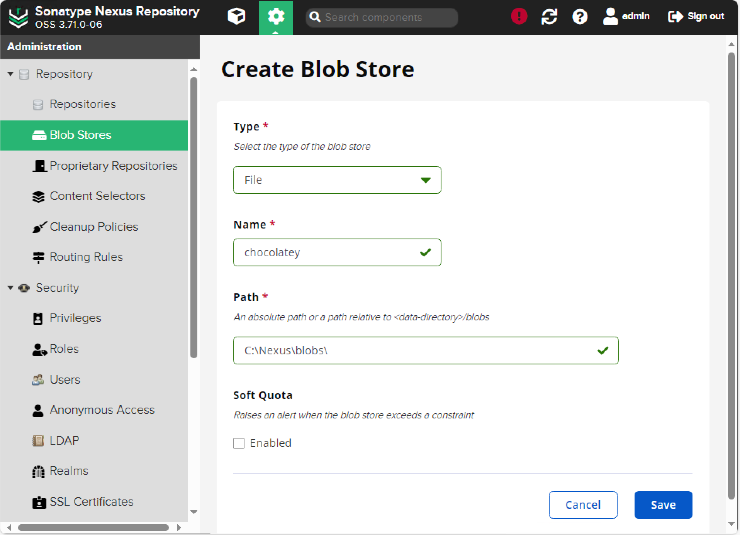Click the Roles user icon
740x535 pixels.
pyautogui.click(x=39, y=349)
